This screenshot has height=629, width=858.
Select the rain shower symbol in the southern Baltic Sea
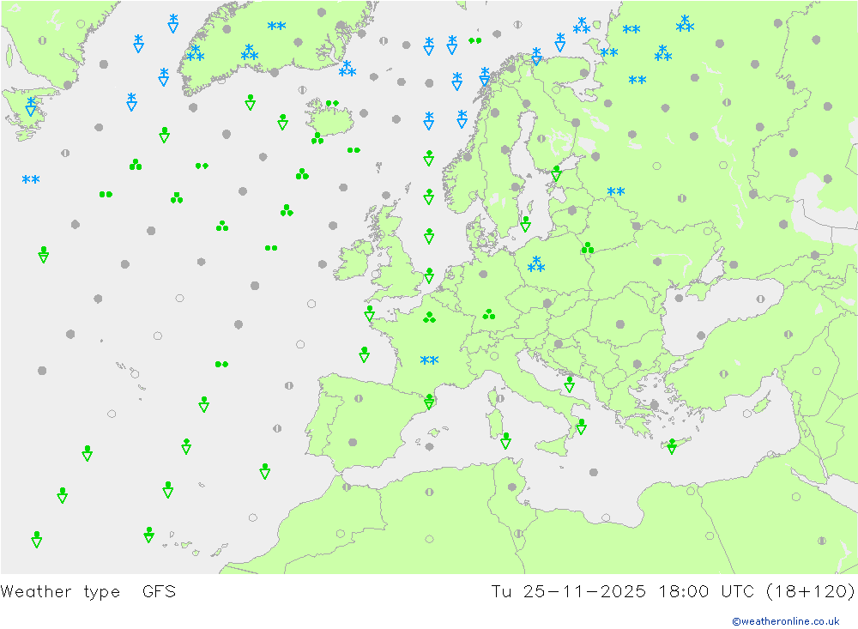(x=526, y=224)
